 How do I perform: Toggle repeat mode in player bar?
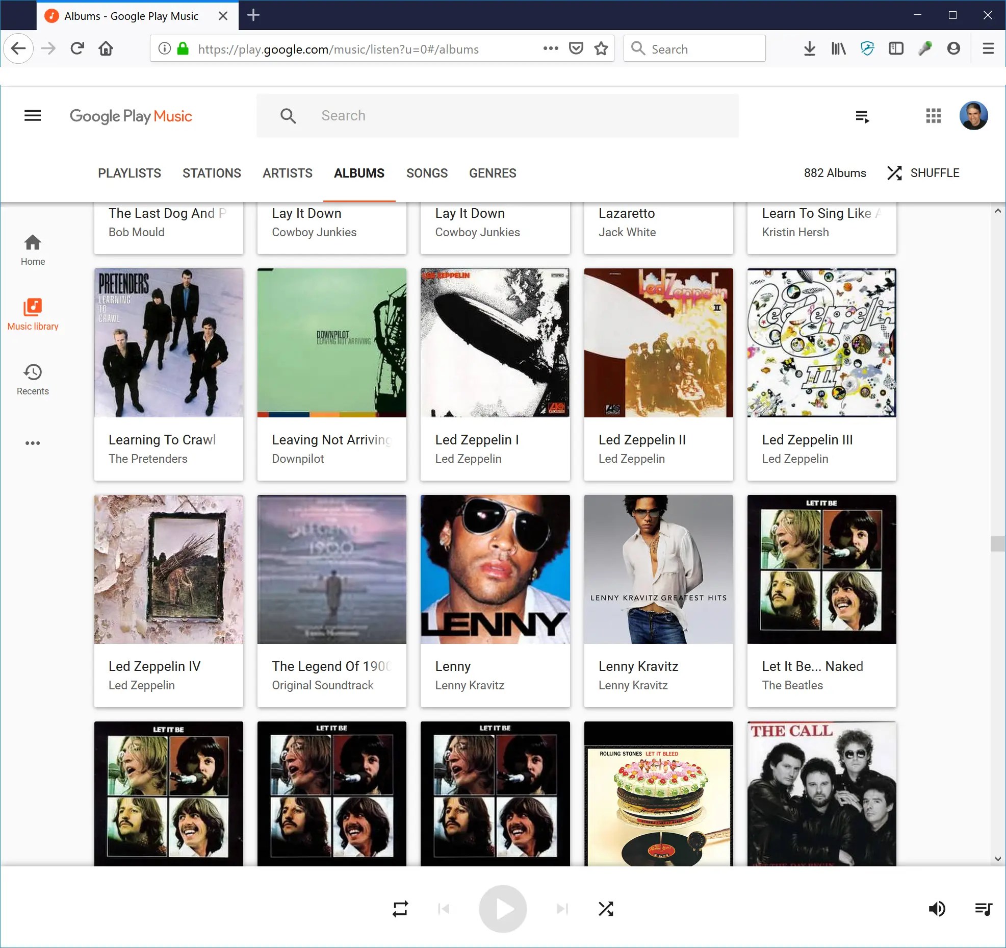[400, 909]
